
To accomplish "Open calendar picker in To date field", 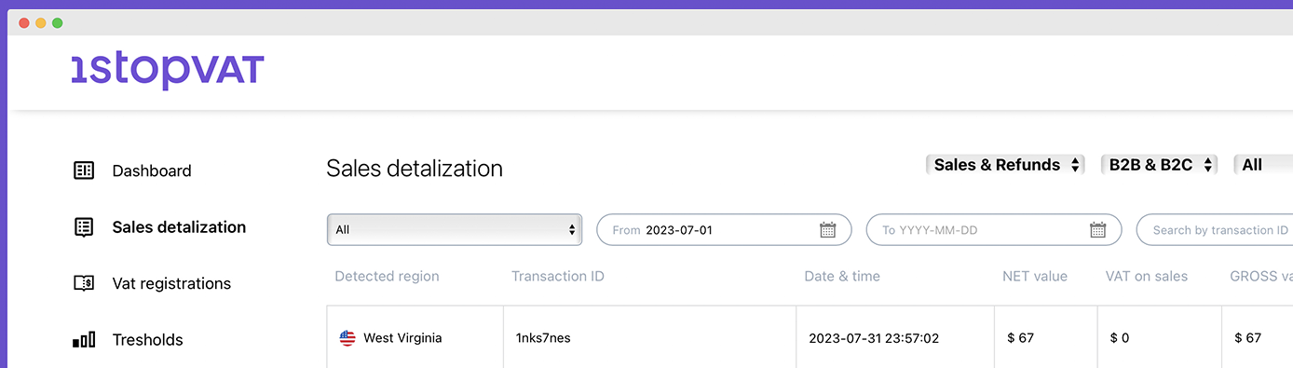I will (x=1097, y=230).
